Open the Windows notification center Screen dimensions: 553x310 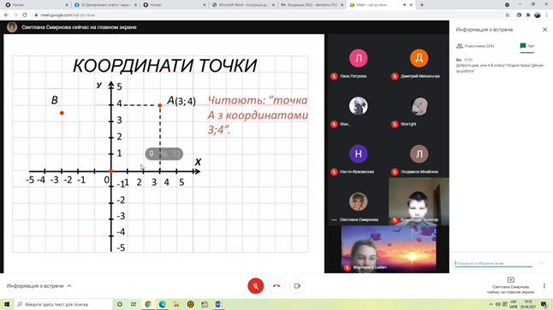pos(544,304)
